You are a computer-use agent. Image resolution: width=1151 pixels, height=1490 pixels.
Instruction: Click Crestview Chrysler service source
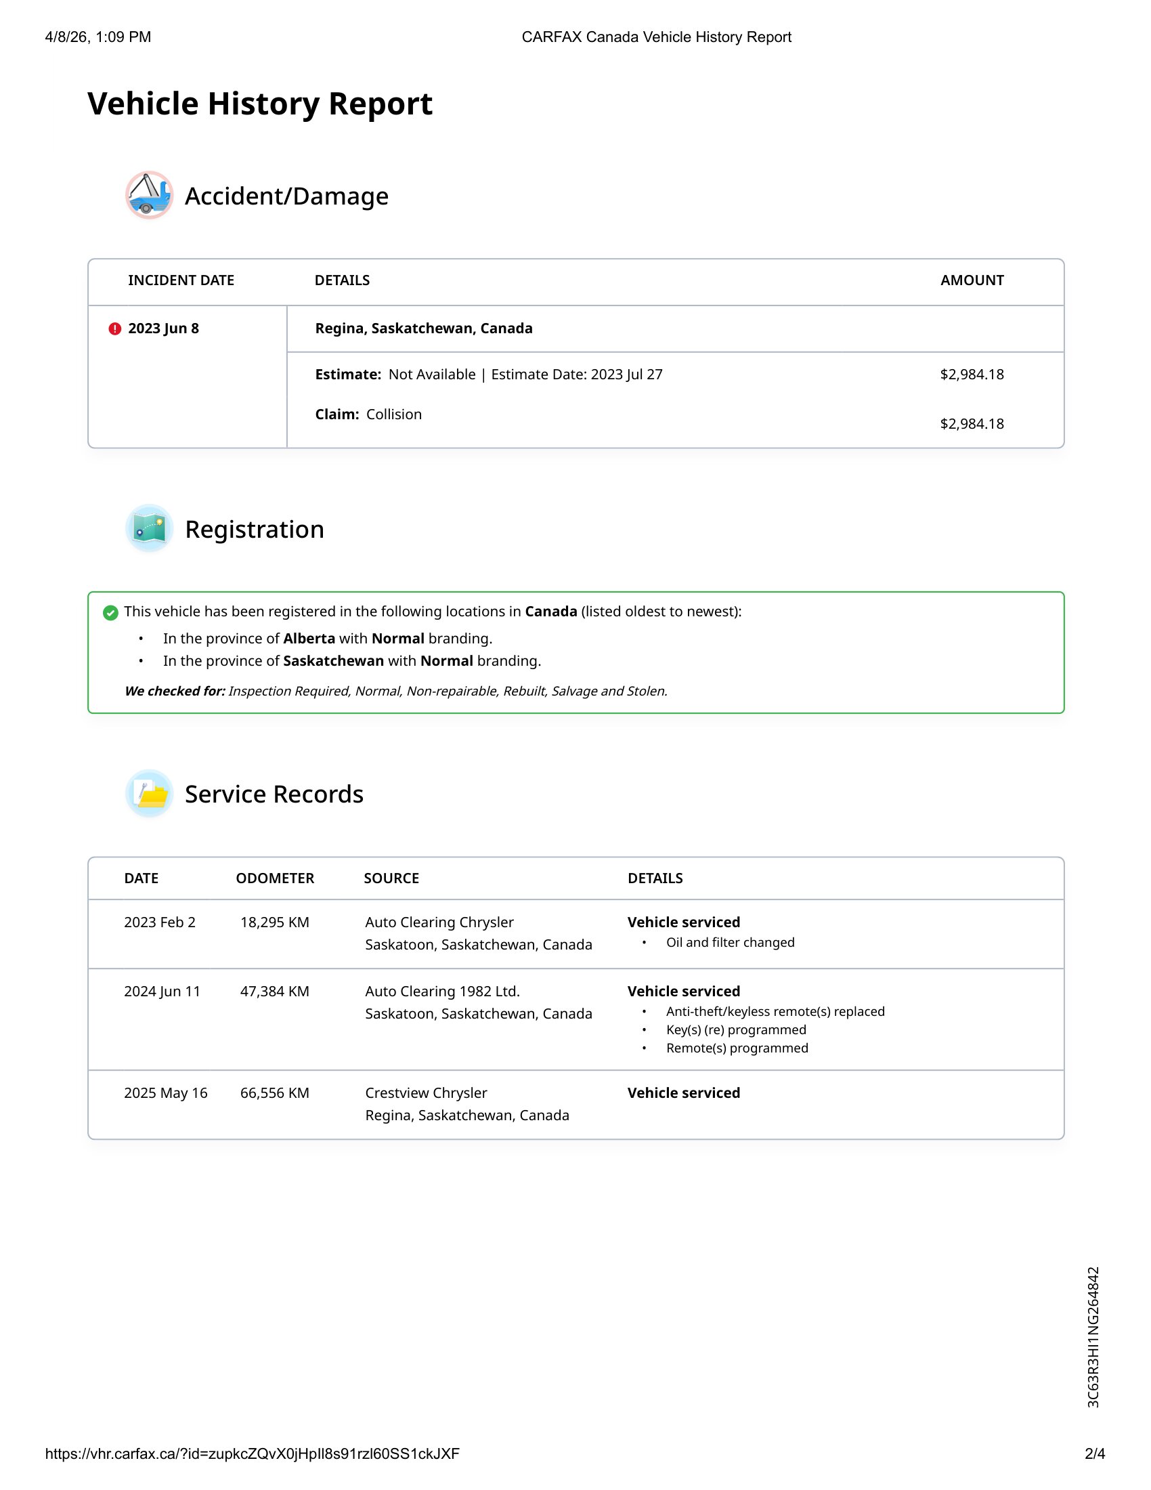tap(426, 1093)
